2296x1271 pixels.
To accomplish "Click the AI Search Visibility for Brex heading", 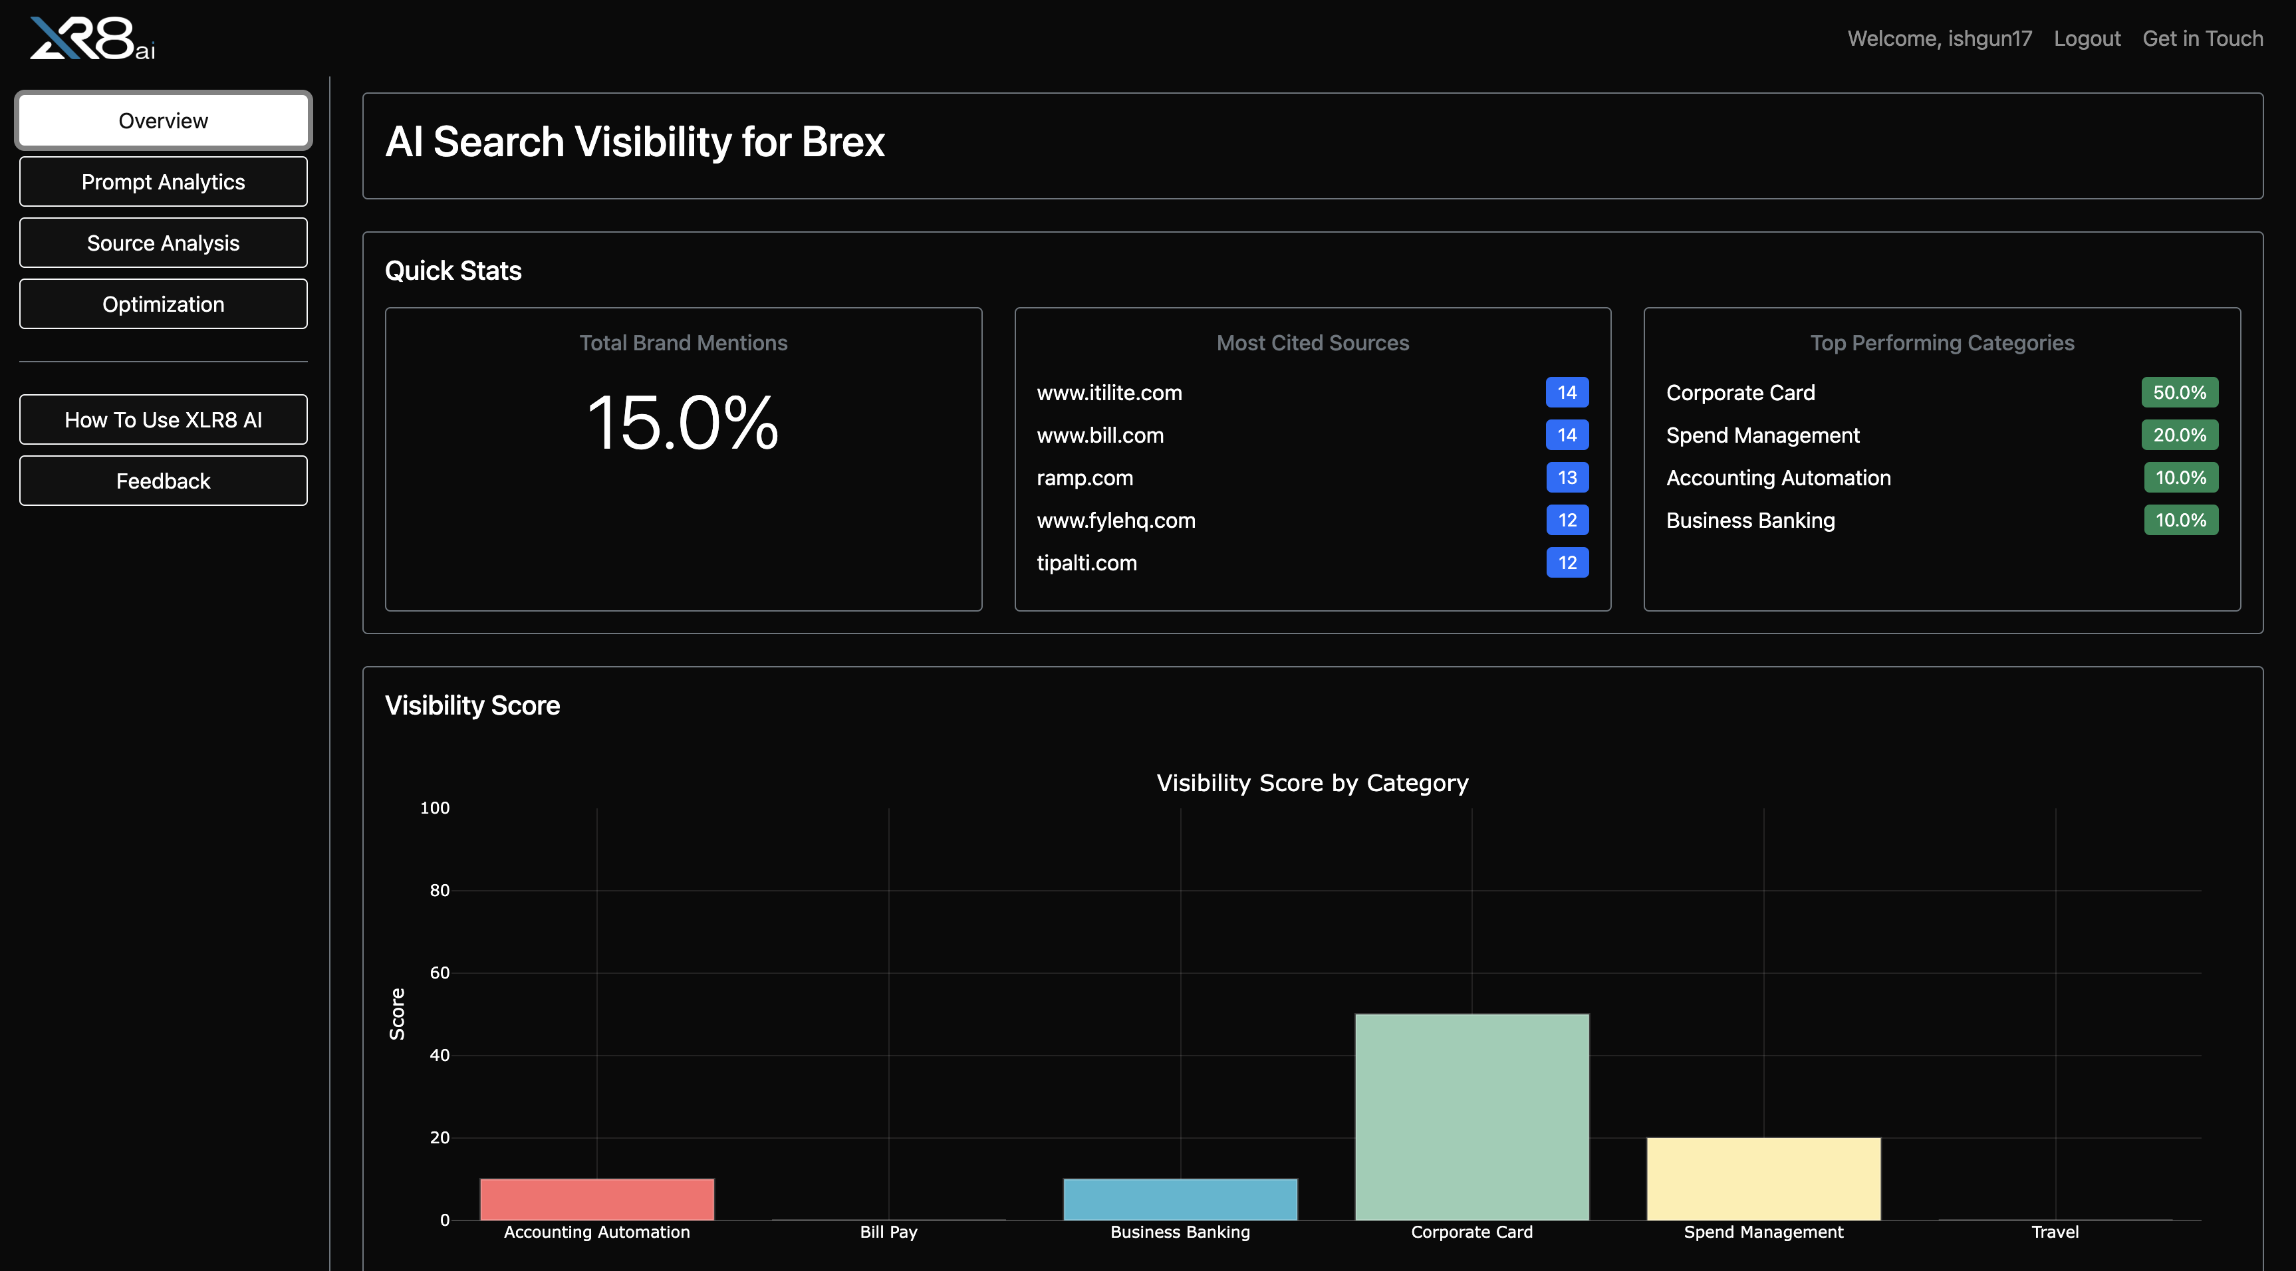I will [x=634, y=142].
